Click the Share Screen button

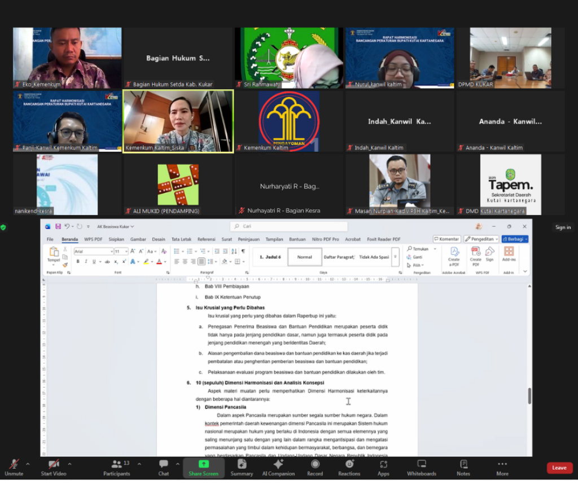pyautogui.click(x=203, y=466)
